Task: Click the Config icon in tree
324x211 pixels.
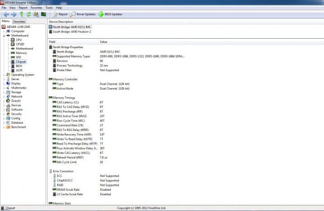Action: pyautogui.click(x=8, y=118)
